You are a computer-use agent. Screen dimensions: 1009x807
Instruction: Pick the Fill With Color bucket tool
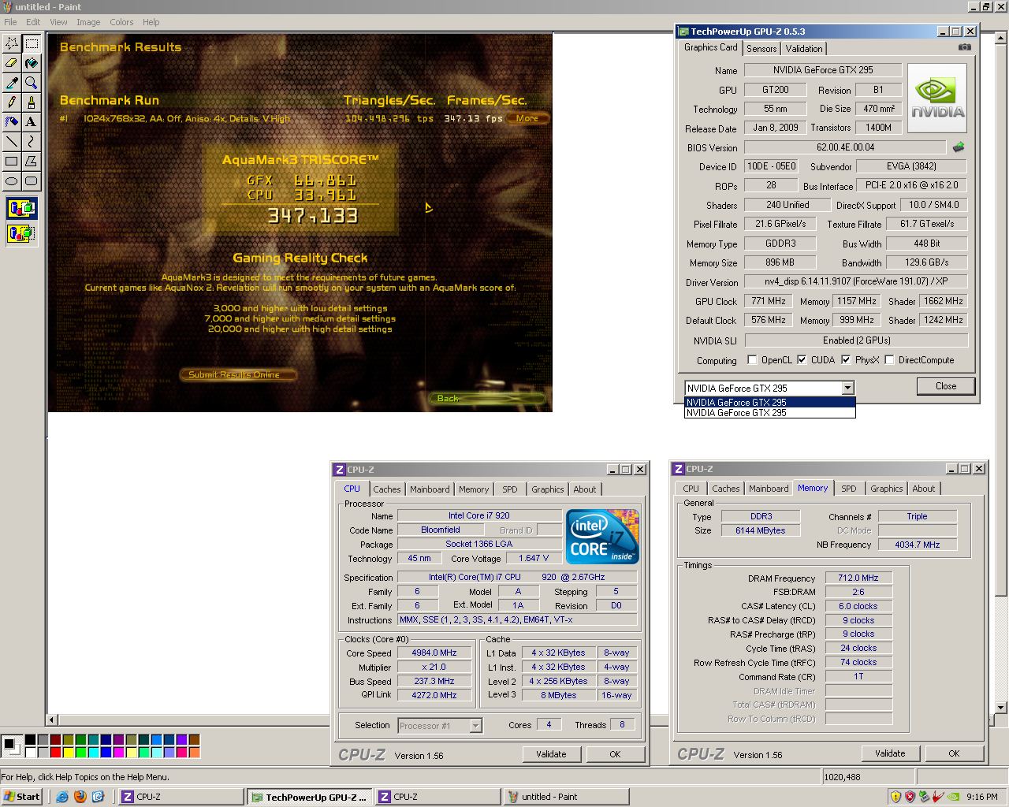(x=32, y=63)
